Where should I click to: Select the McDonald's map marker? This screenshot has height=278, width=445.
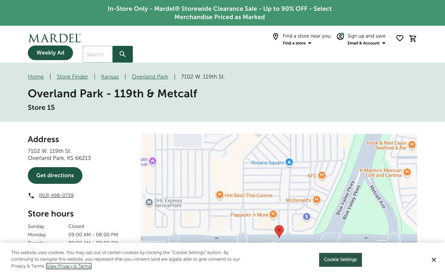(x=316, y=200)
